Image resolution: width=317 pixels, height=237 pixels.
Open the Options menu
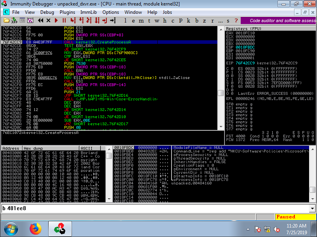click(111, 12)
